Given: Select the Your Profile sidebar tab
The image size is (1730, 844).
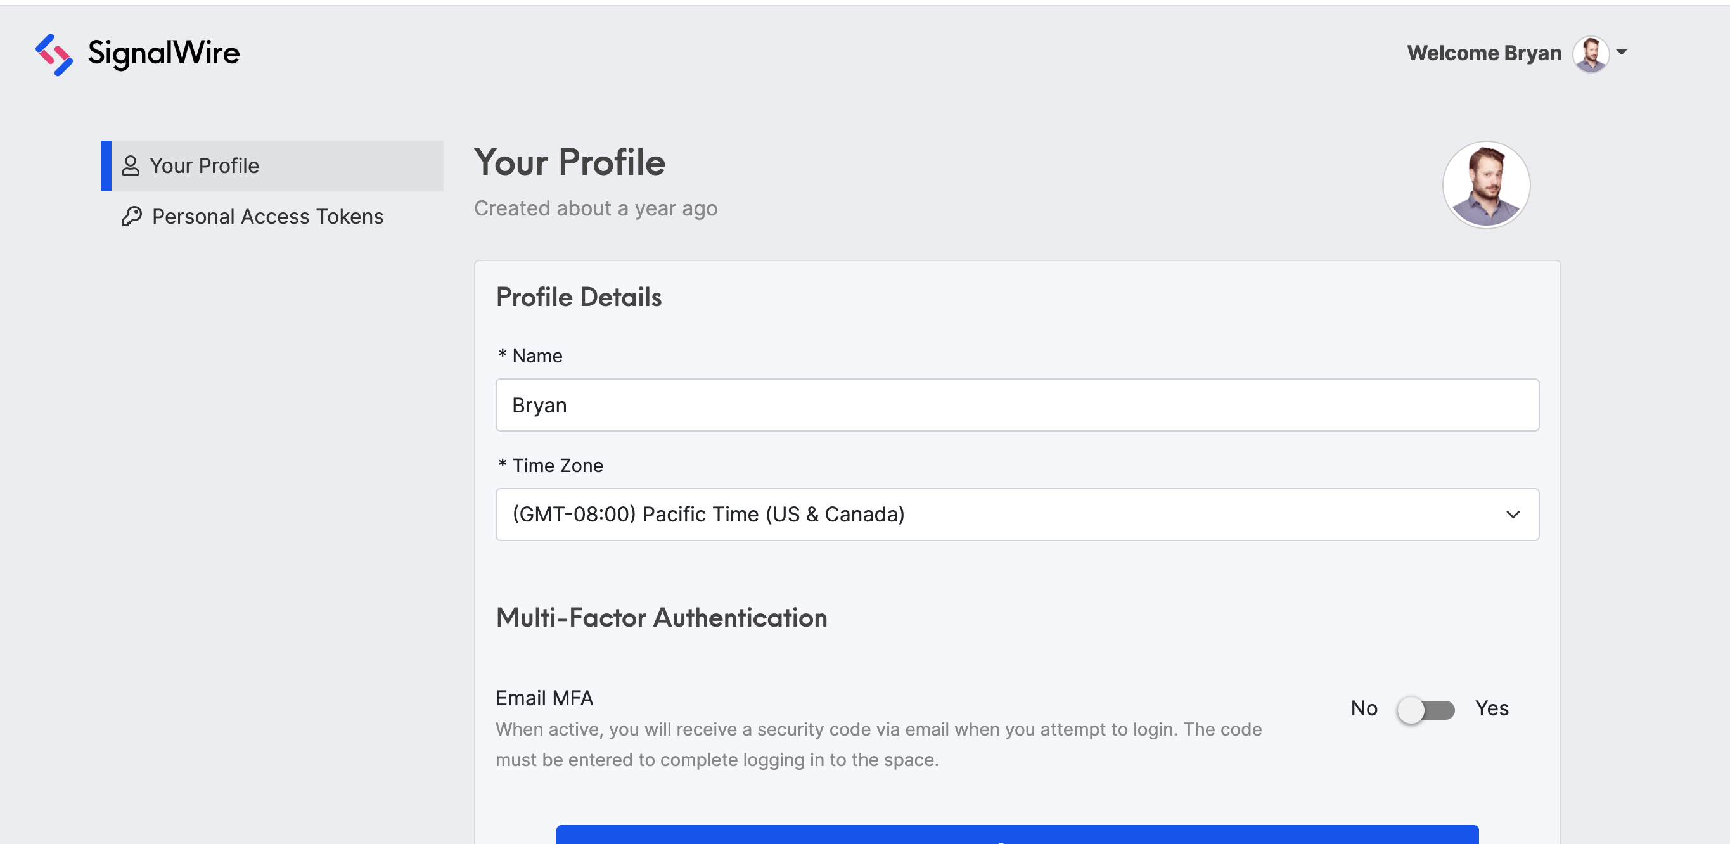Looking at the screenshot, I should click(272, 166).
